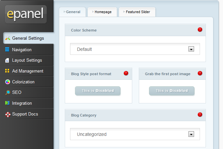This screenshot has width=223, height=149.
Task: Click the Ad Management grid icon
Action: [7, 71]
